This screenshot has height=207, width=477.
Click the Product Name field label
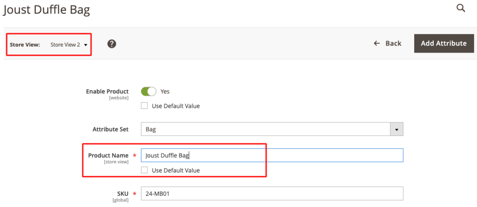108,155
